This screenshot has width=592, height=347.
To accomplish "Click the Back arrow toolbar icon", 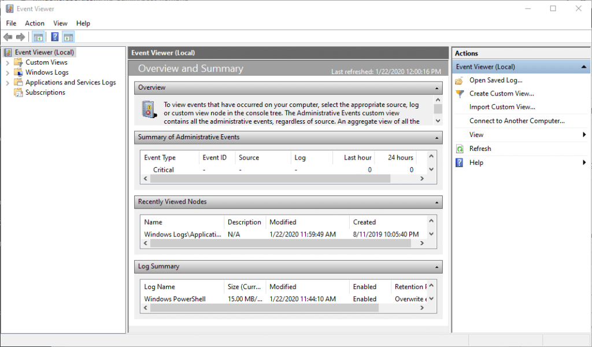I will pos(8,37).
